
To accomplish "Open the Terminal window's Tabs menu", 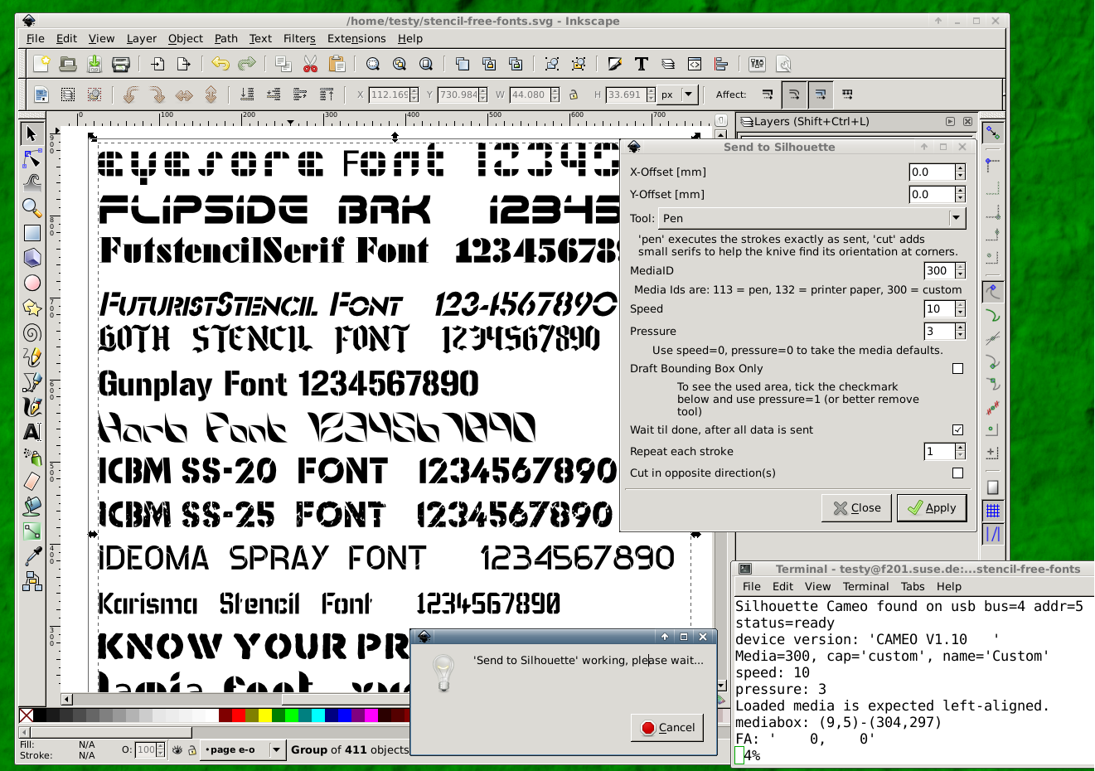I will (x=913, y=586).
